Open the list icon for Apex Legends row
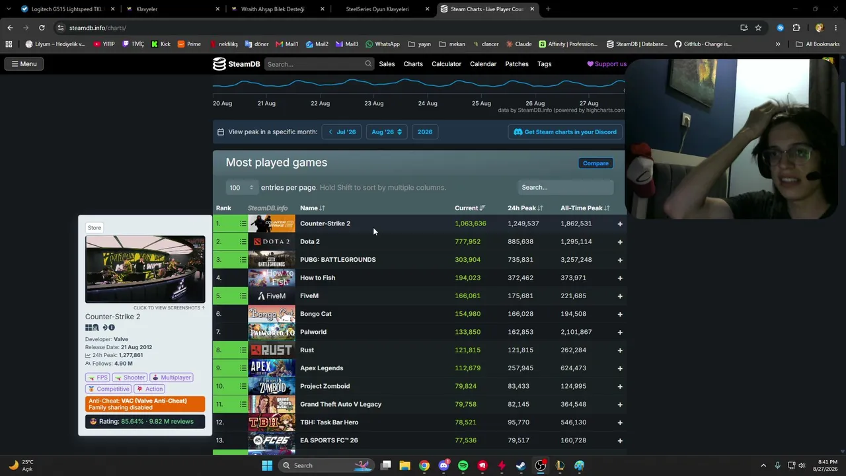The width and height of the screenshot is (846, 476). pos(243,368)
